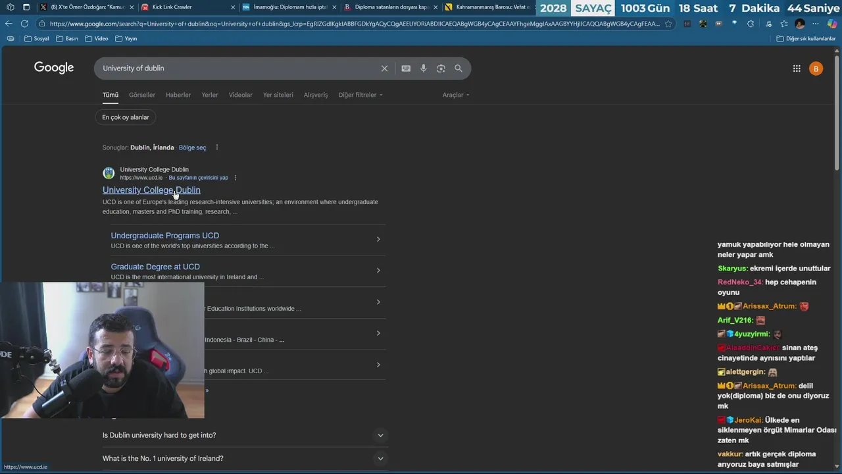The width and height of the screenshot is (842, 474).
Task: Expand the Diğer filtreler dropdown
Action: tap(360, 95)
